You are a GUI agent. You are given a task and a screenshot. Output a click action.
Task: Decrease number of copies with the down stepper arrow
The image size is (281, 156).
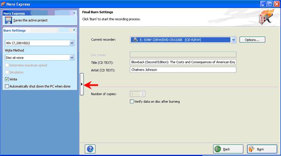[143, 95]
